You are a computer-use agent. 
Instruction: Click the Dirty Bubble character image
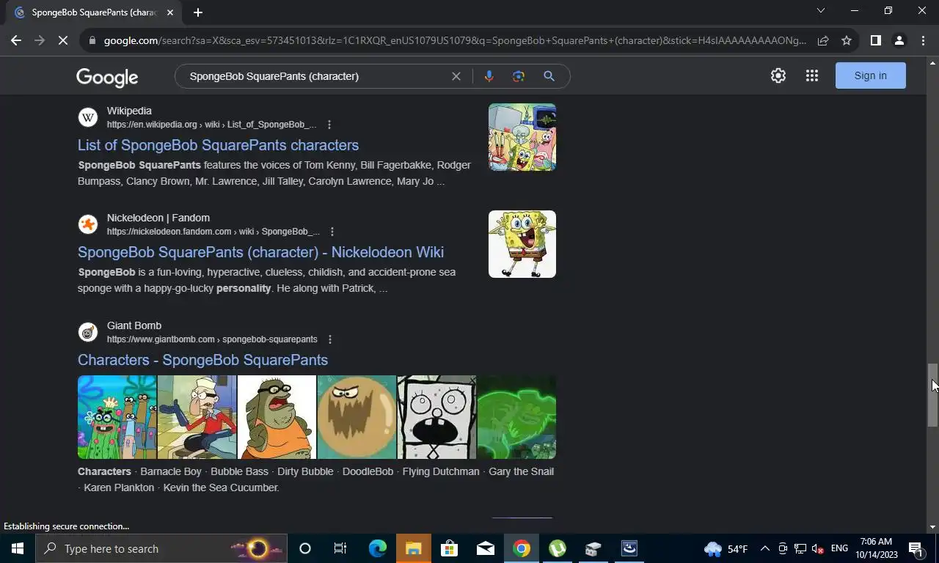click(x=357, y=417)
